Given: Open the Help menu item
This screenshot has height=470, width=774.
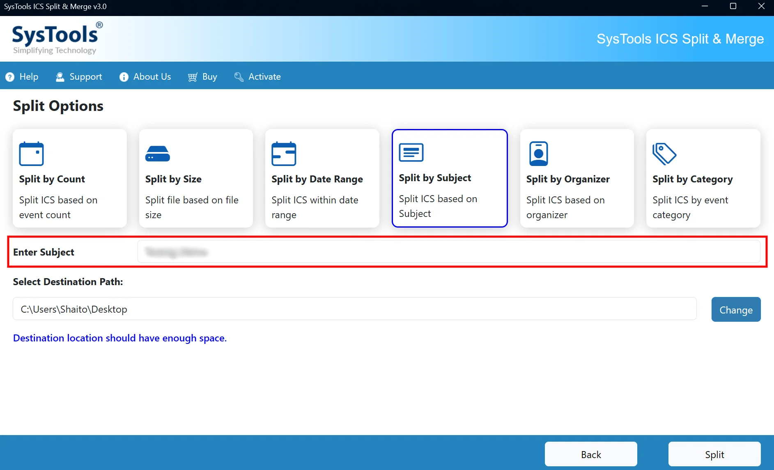Looking at the screenshot, I should (22, 77).
